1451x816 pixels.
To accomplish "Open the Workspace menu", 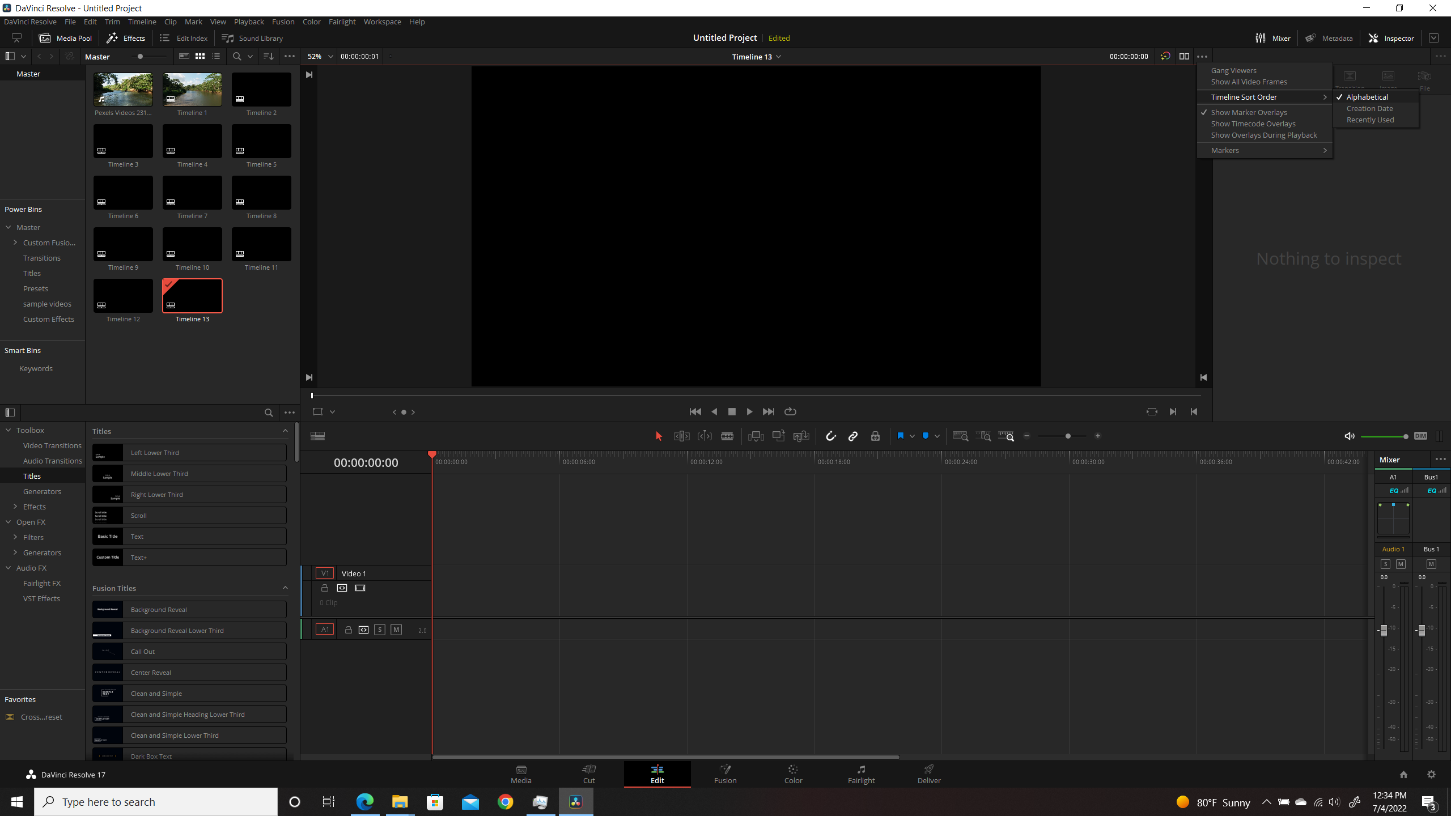I will (382, 22).
